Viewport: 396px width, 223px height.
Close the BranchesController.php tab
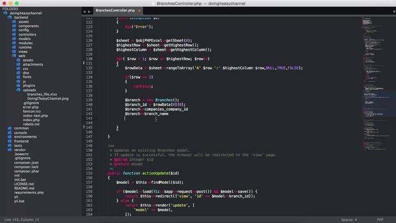[x=139, y=11]
